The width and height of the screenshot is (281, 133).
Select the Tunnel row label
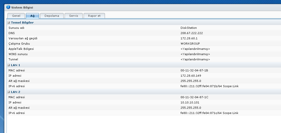[13, 59]
